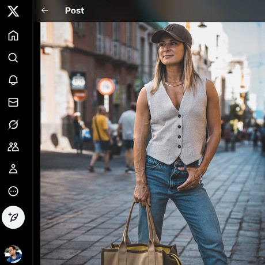The width and height of the screenshot is (265, 265).
Task: Open Notifications bell icon
Action: (13, 80)
